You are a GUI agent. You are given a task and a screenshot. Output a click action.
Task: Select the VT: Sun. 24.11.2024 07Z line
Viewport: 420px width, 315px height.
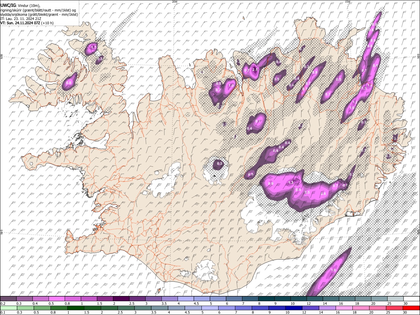27,23
